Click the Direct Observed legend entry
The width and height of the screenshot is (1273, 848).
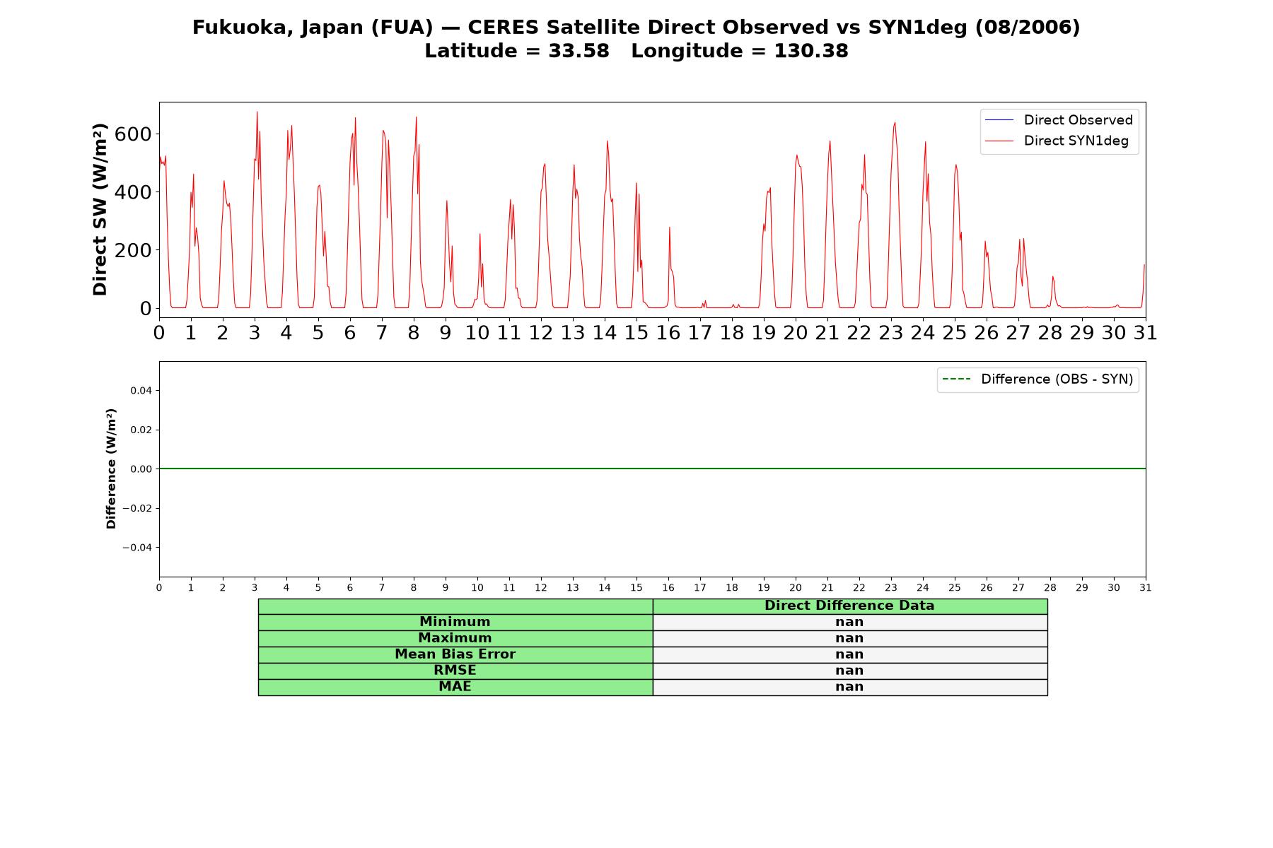click(x=1059, y=120)
